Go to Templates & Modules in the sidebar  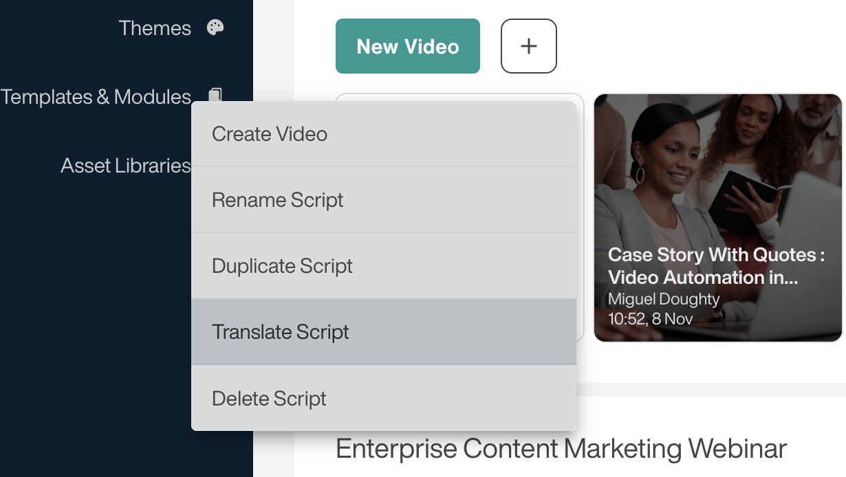(x=96, y=97)
